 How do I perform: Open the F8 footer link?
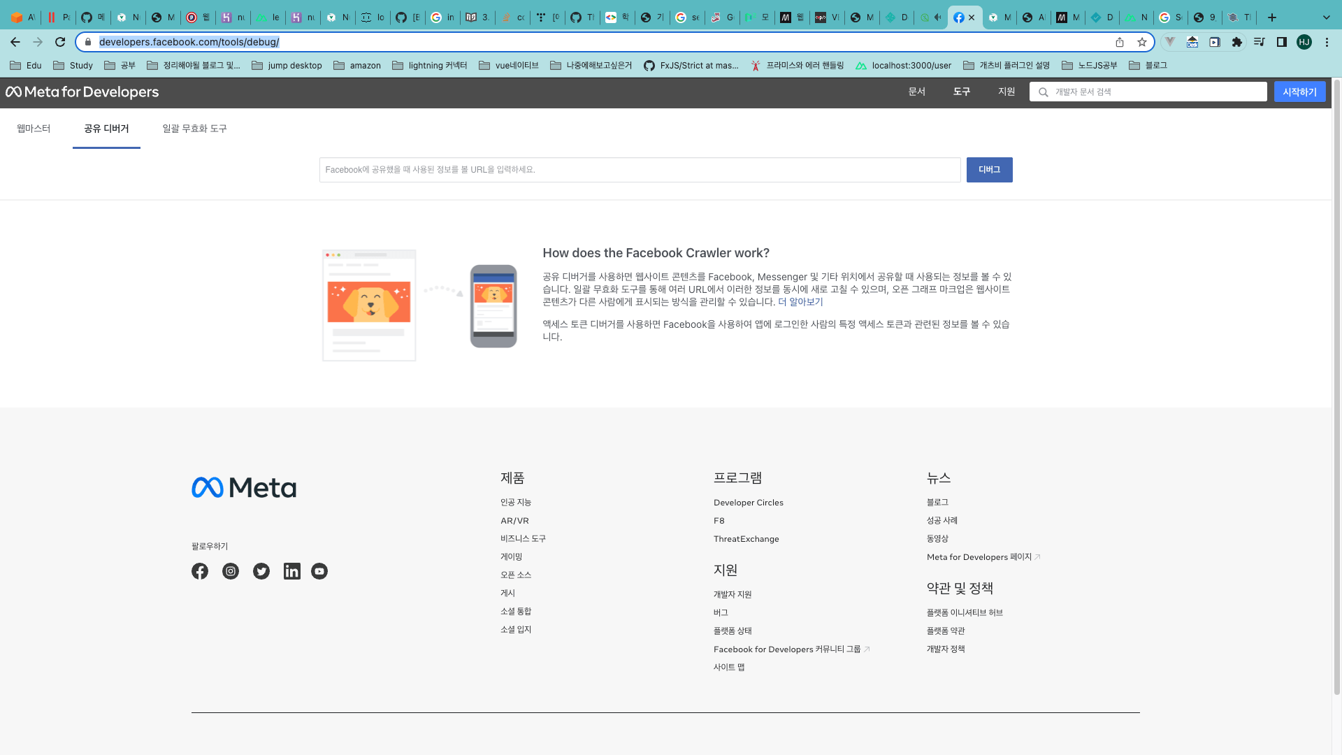(x=719, y=521)
